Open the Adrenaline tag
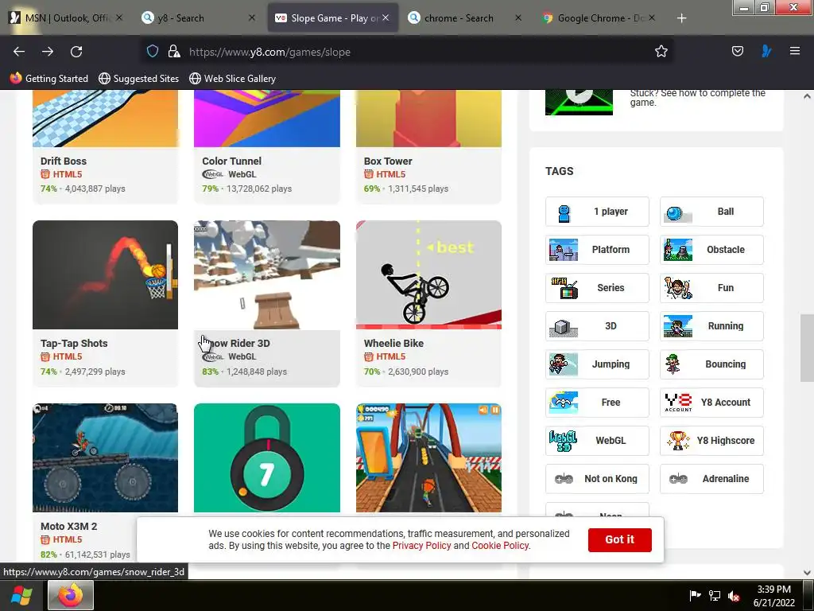814x611 pixels. pos(711,478)
